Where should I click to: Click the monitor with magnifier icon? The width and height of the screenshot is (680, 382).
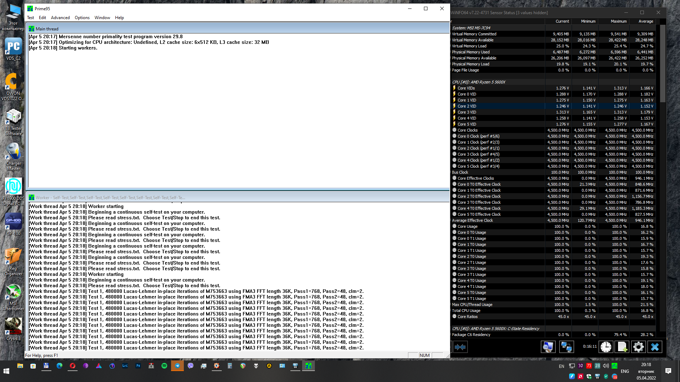pyautogui.click(x=548, y=347)
